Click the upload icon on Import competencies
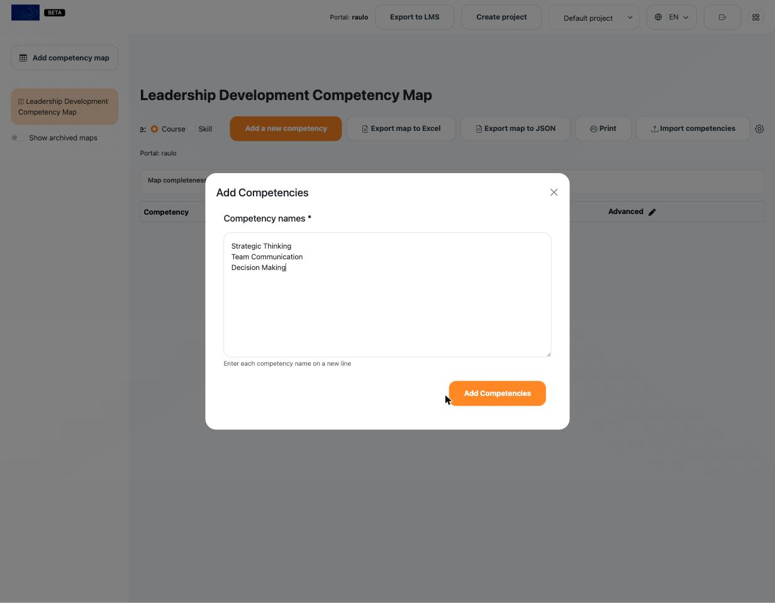This screenshot has width=775, height=603. point(654,129)
